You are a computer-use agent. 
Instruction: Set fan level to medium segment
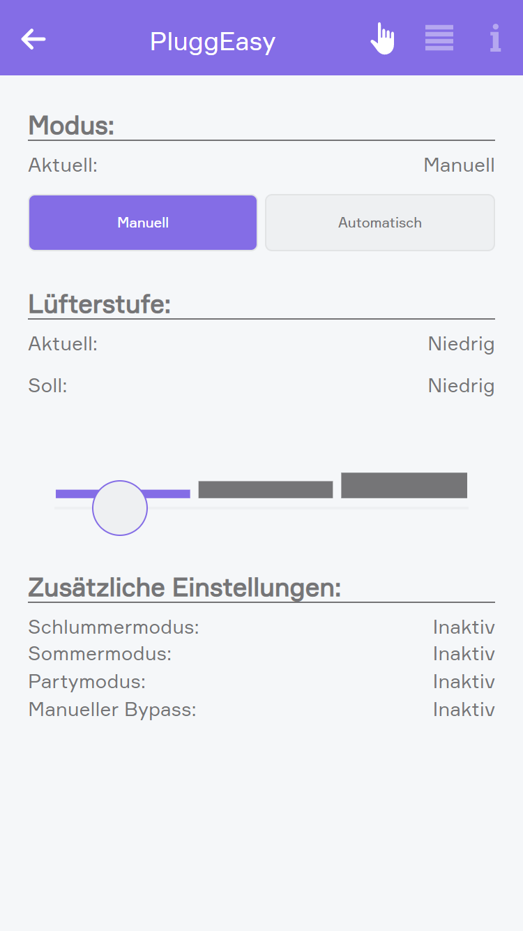(266, 489)
